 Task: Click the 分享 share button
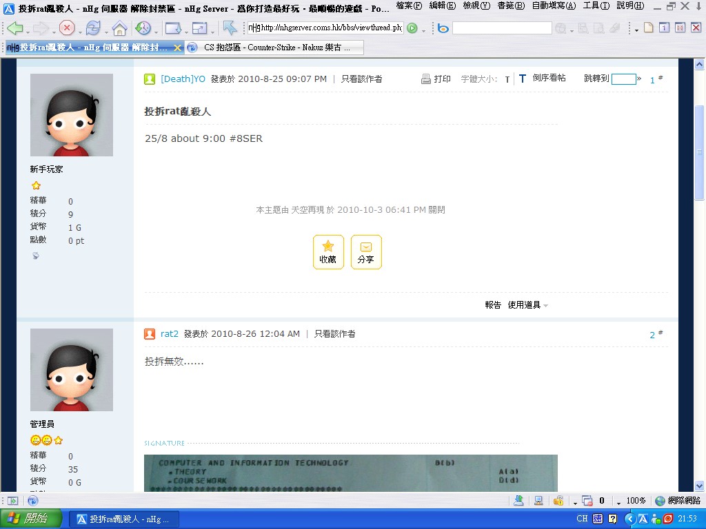(366, 252)
